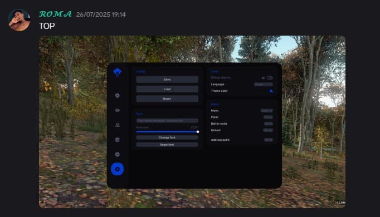The height and width of the screenshot is (217, 380).
Task: Click the font path input field
Action: tap(167, 121)
